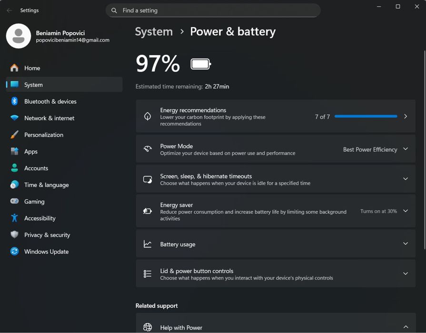Viewport: 426px width, 333px height.
Task: Click the Help with Power label
Action: (x=181, y=328)
